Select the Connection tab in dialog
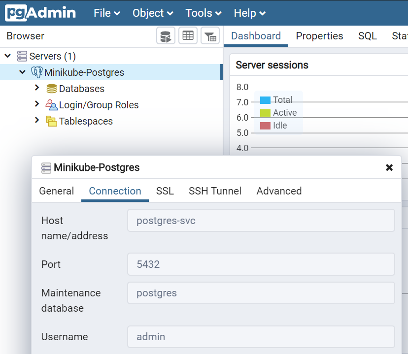 pos(115,191)
